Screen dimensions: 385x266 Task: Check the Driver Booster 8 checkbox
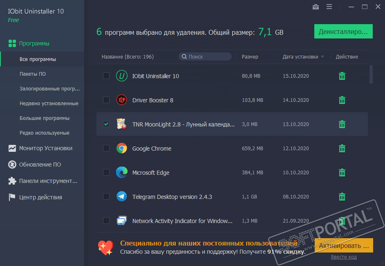click(106, 100)
